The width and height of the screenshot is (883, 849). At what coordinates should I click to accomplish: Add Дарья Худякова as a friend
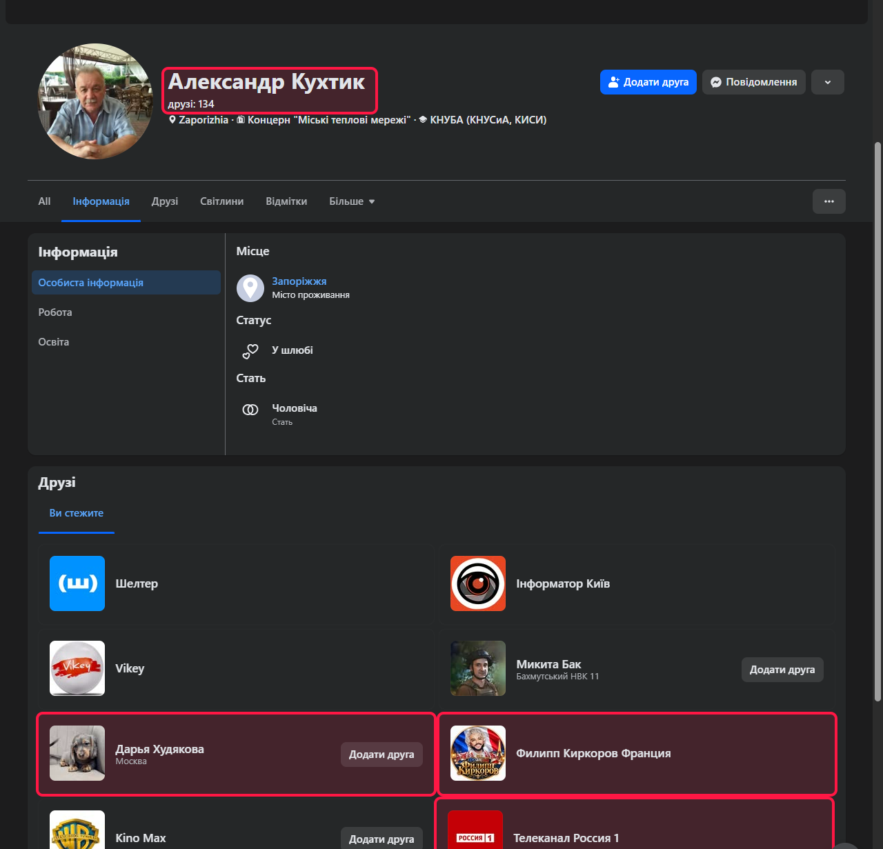click(381, 755)
